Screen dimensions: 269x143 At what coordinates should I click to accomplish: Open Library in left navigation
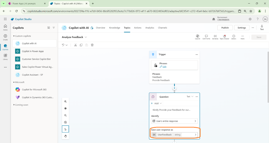click(5, 57)
